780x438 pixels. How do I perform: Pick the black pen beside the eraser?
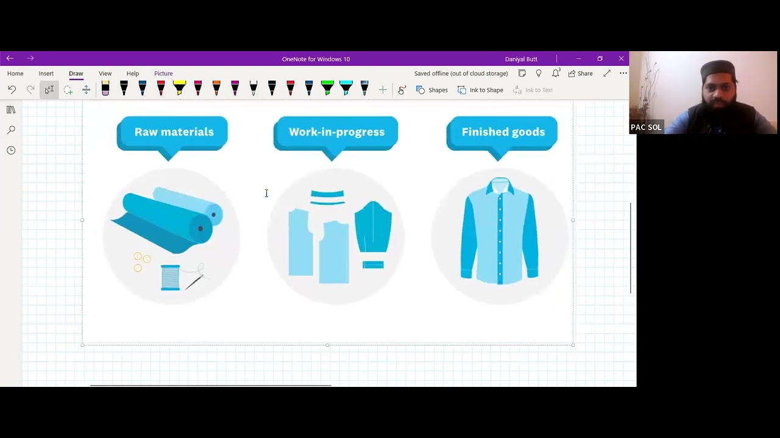click(124, 89)
